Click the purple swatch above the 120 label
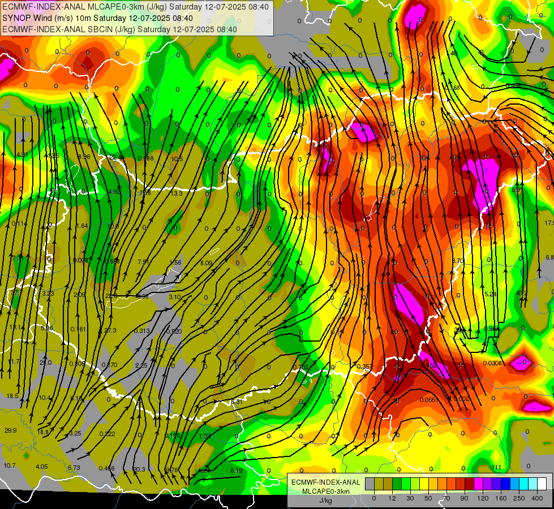This screenshot has width=554, height=509. click(488, 484)
